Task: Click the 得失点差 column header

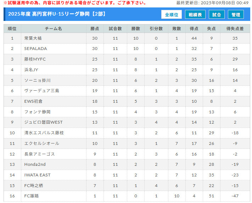Action: [235, 29]
